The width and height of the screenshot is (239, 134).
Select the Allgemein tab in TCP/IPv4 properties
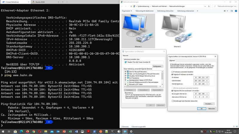pos(172,60)
